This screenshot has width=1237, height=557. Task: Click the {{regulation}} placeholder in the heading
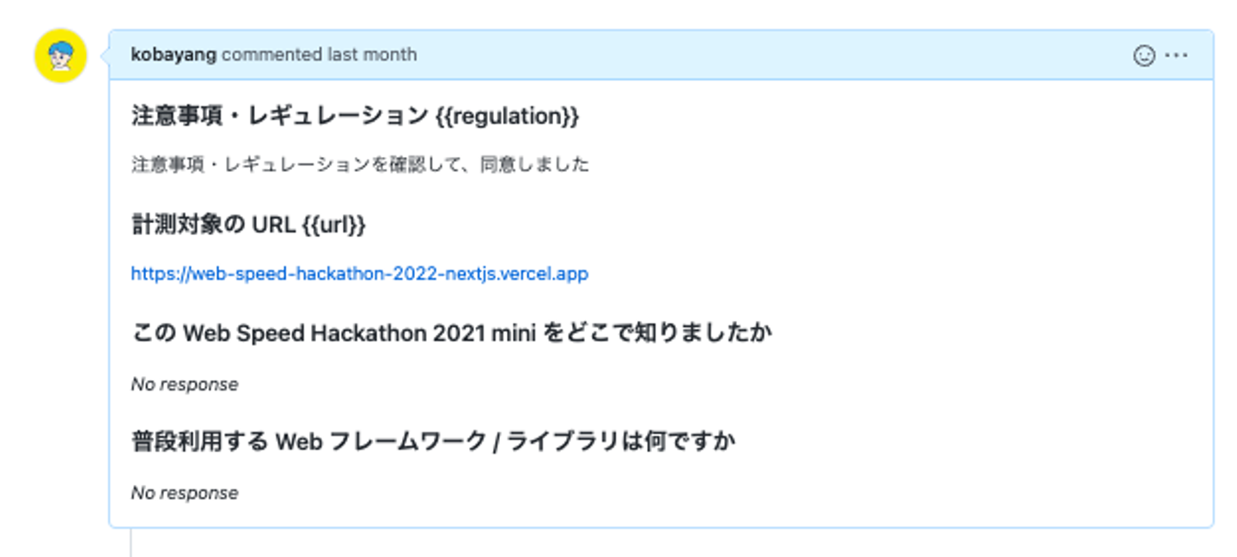click(507, 116)
